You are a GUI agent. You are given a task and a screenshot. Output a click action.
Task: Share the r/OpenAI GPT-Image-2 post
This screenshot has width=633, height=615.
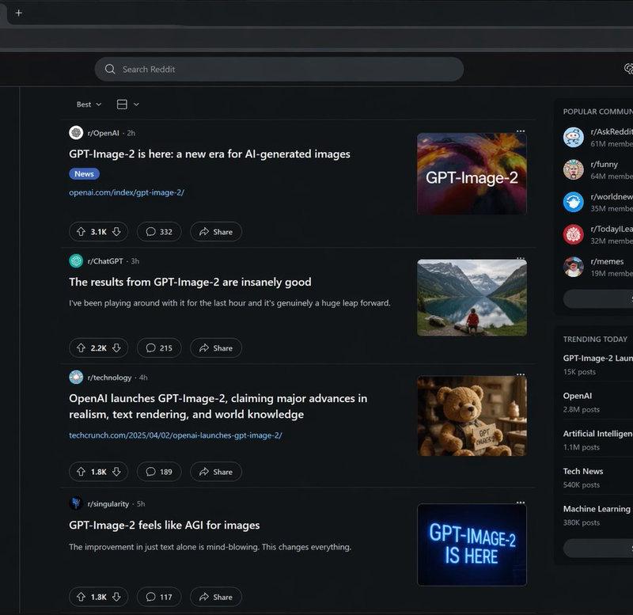[x=216, y=232]
